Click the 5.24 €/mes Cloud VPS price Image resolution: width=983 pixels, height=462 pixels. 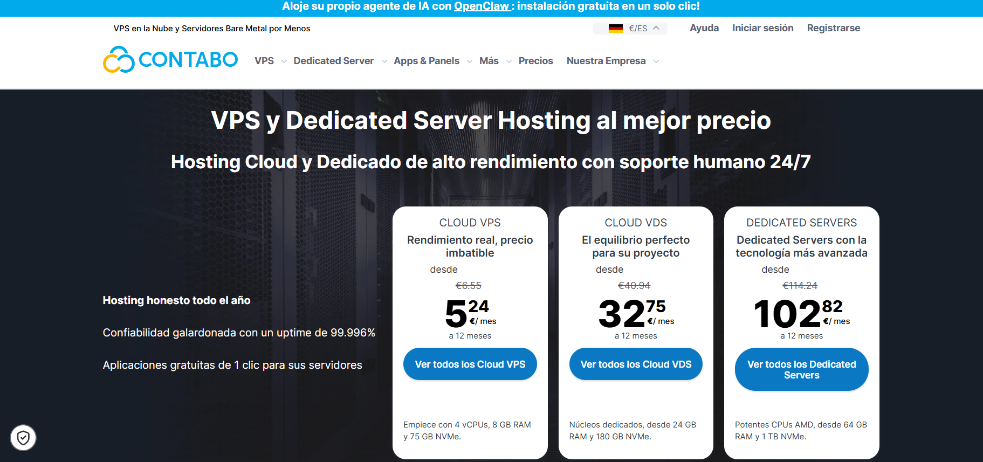[471, 313]
